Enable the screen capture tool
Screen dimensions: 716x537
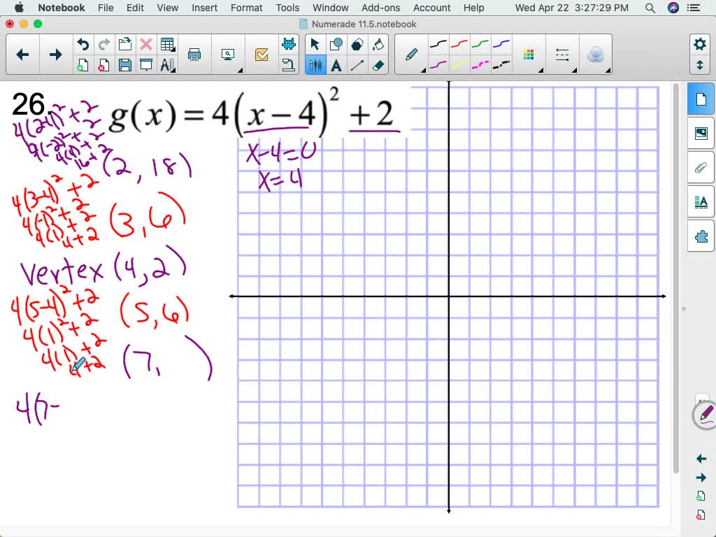(229, 54)
